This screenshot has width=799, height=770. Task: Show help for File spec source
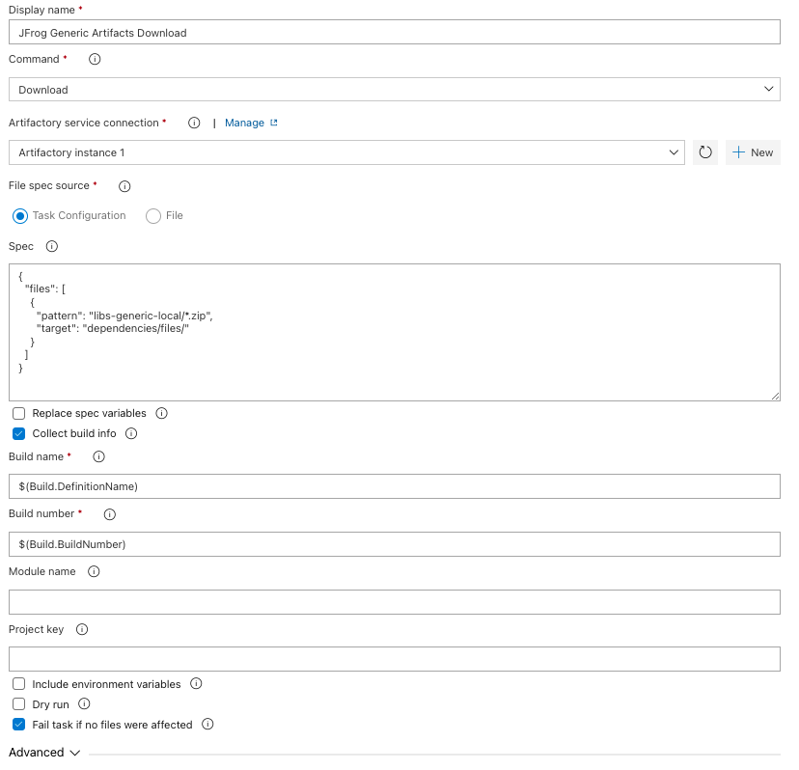pyautogui.click(x=124, y=186)
